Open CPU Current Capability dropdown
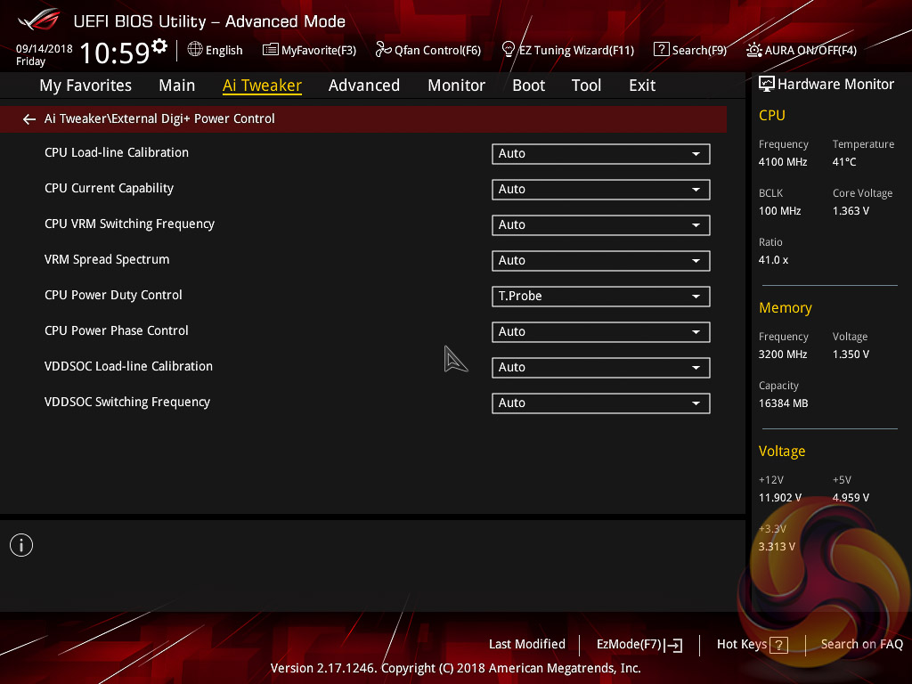Viewport: 912px width, 684px height. coord(601,189)
